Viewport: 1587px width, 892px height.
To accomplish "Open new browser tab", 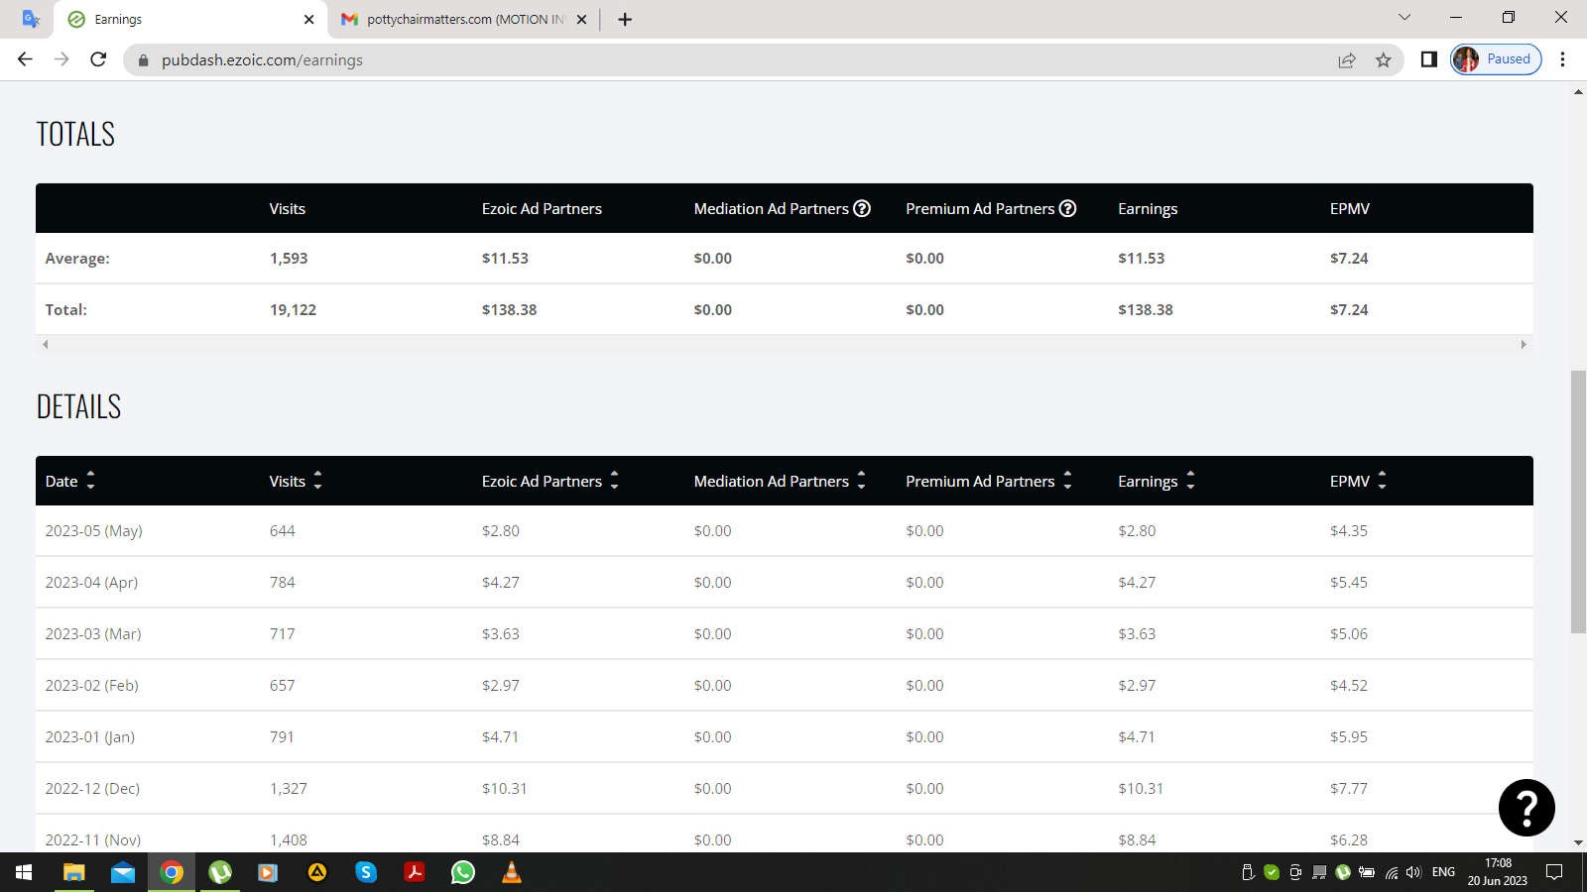I will tap(625, 19).
